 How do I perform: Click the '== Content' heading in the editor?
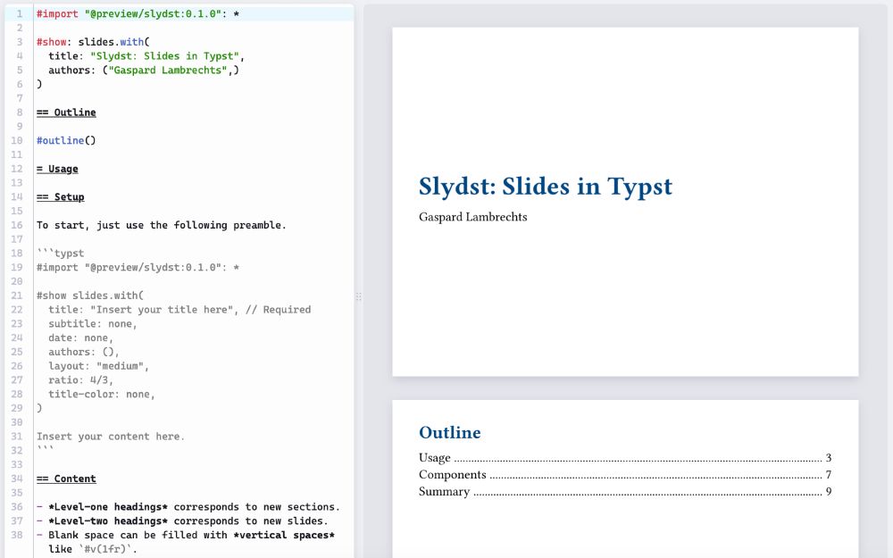(x=66, y=479)
